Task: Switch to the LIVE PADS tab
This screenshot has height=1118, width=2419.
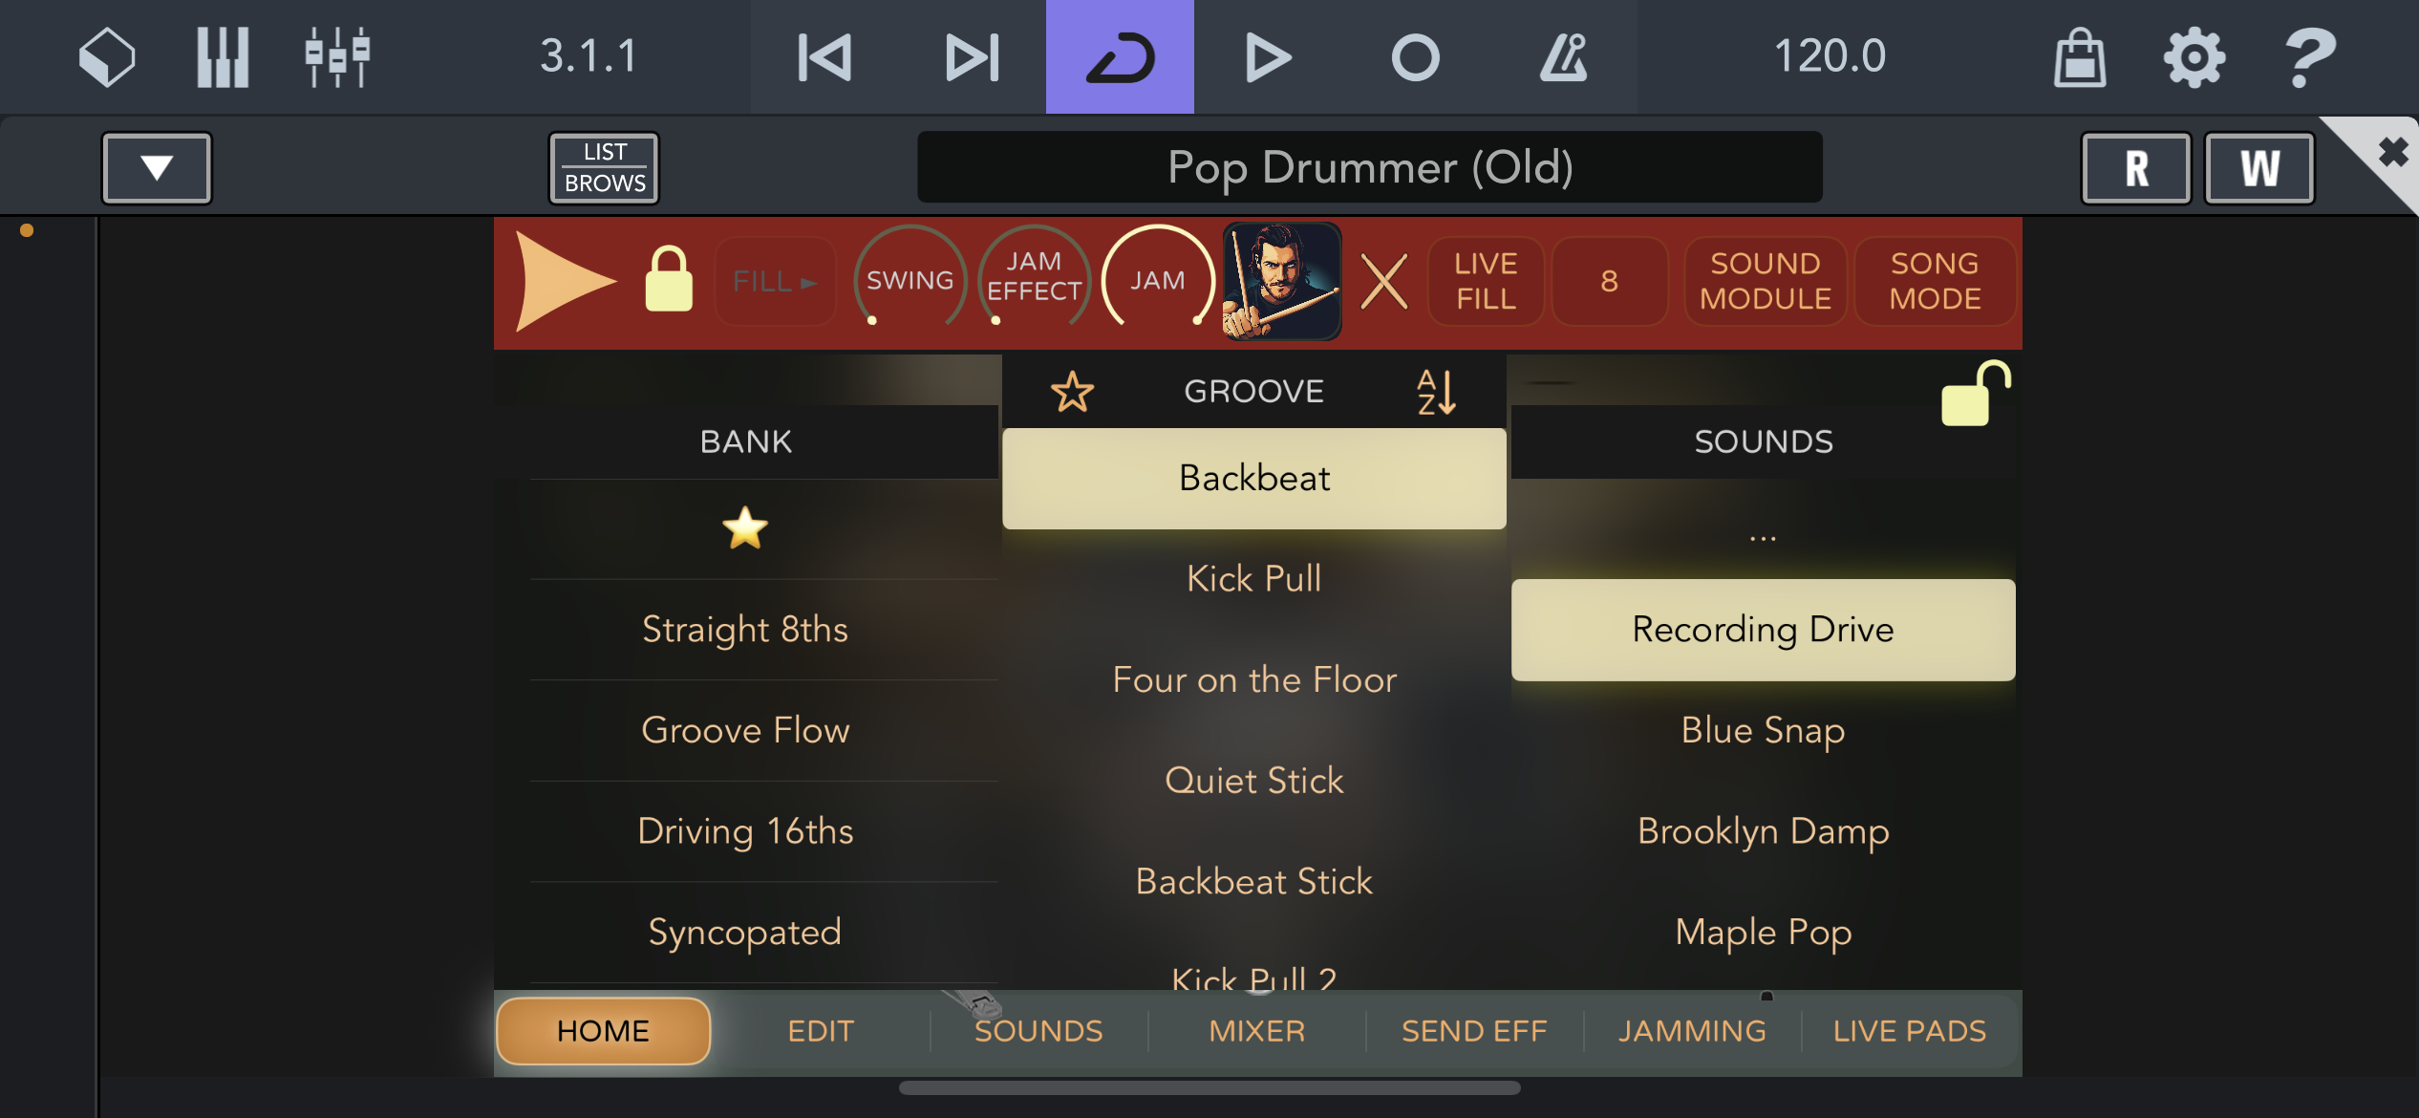Action: [x=1909, y=1031]
